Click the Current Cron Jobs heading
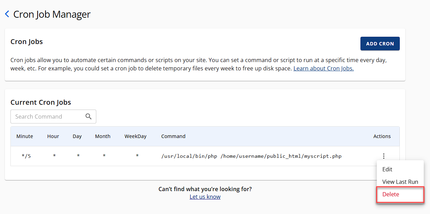This screenshot has width=430, height=214. [41, 102]
